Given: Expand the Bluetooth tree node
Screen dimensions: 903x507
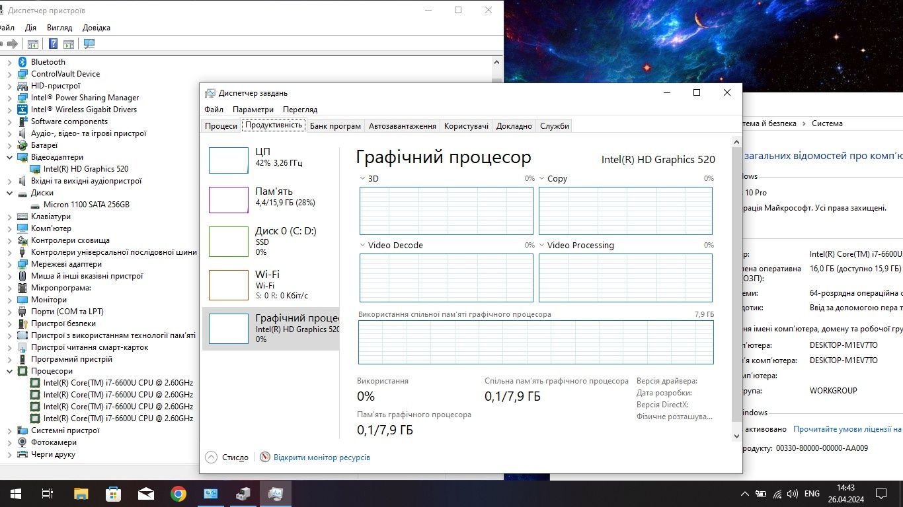Looking at the screenshot, I should click(9, 62).
